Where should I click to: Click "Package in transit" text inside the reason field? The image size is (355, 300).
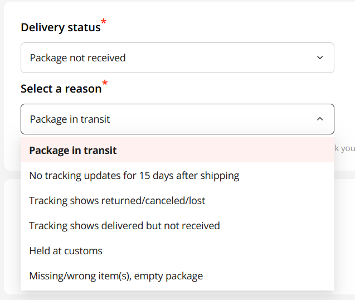(x=70, y=119)
